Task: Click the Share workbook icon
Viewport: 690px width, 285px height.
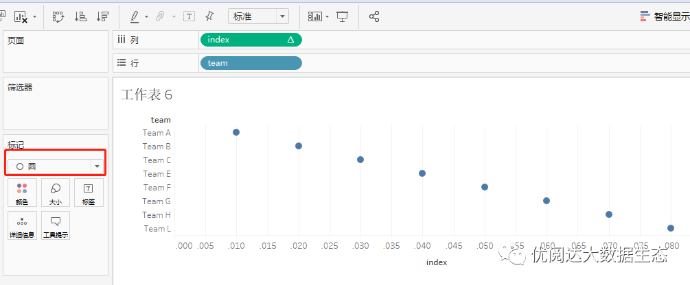Action: 374,16
